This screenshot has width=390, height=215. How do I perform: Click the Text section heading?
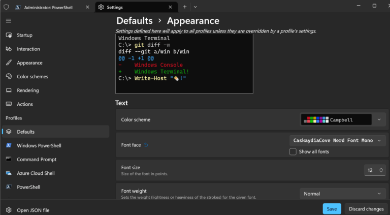pyautogui.click(x=121, y=103)
